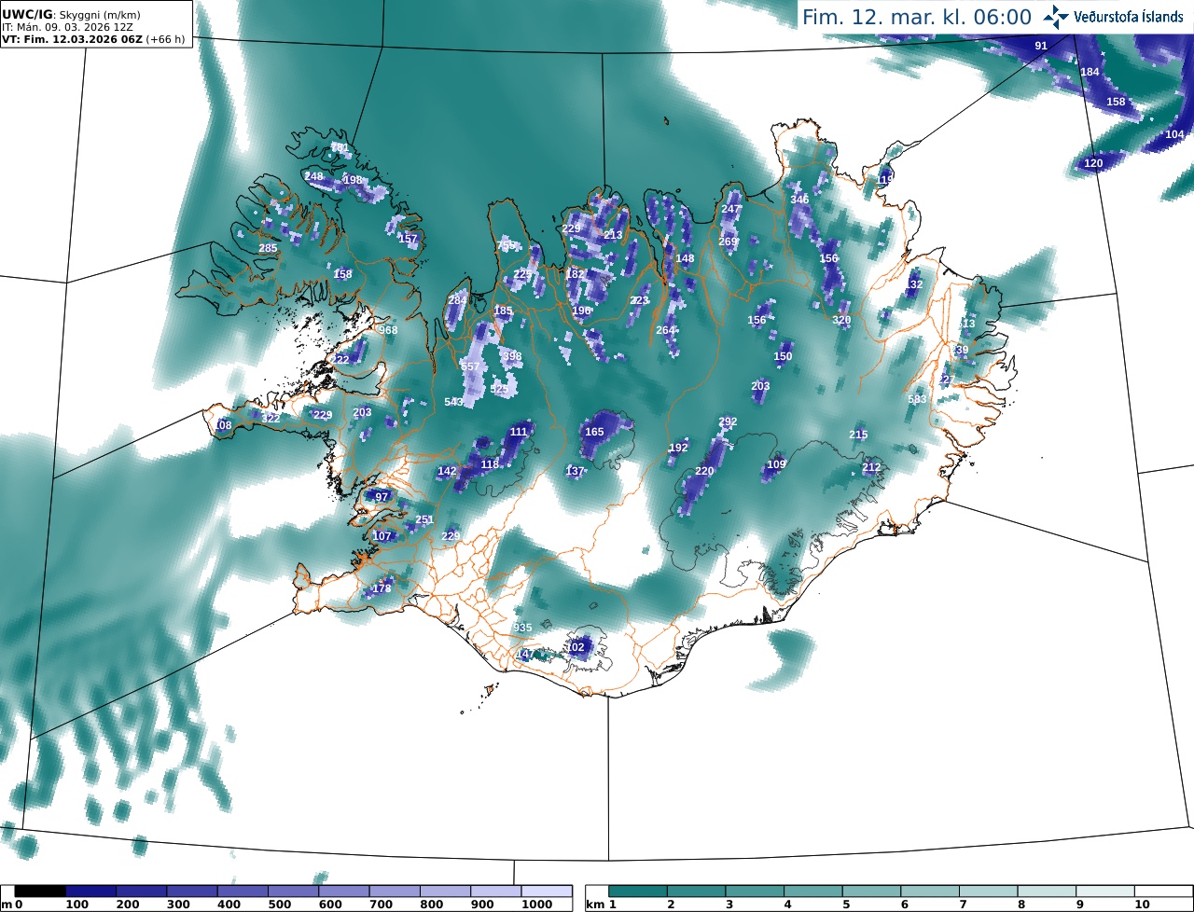Click the visibility value 264 on the map

(665, 330)
